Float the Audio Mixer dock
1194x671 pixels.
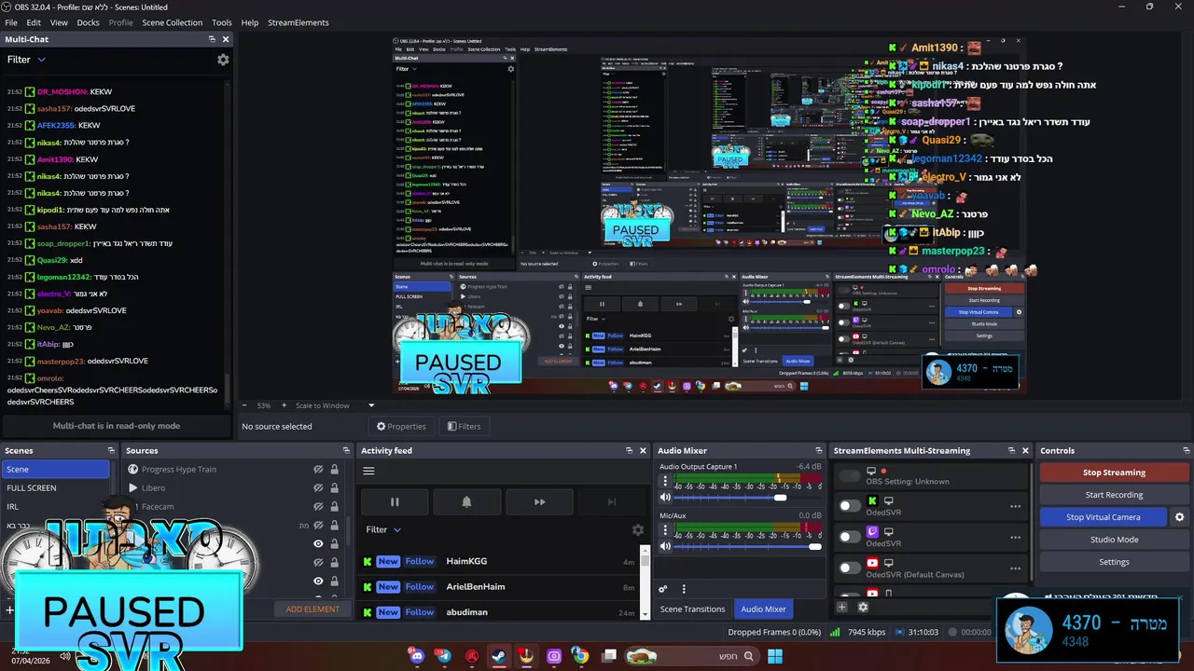[819, 451]
